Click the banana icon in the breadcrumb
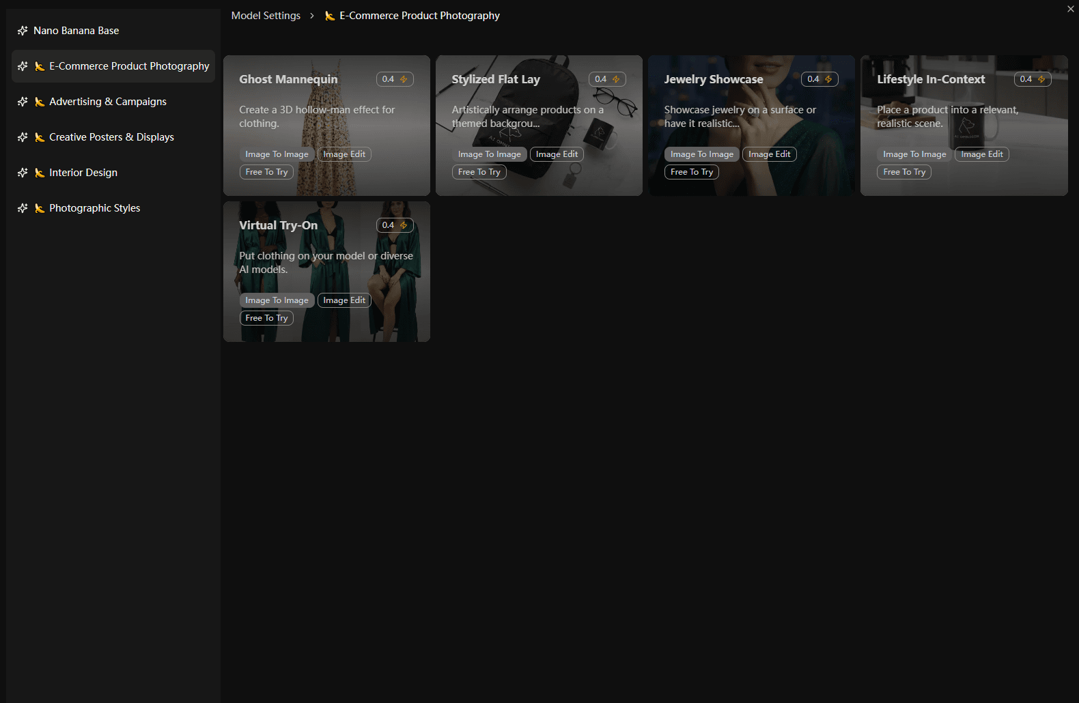Image resolution: width=1079 pixels, height=703 pixels. tap(330, 16)
